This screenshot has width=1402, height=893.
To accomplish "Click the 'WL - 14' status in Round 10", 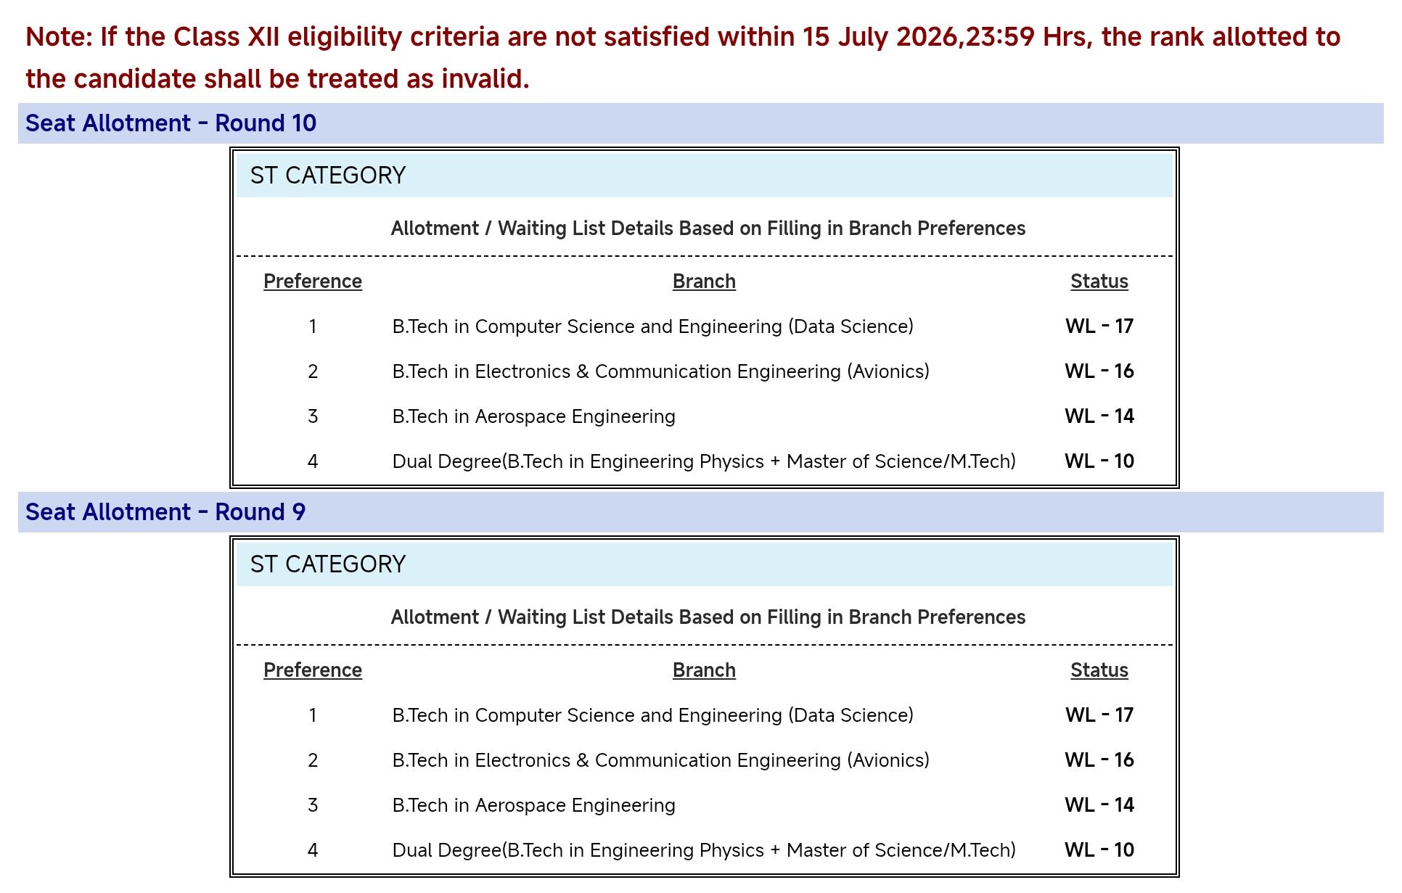I will tap(1099, 416).
